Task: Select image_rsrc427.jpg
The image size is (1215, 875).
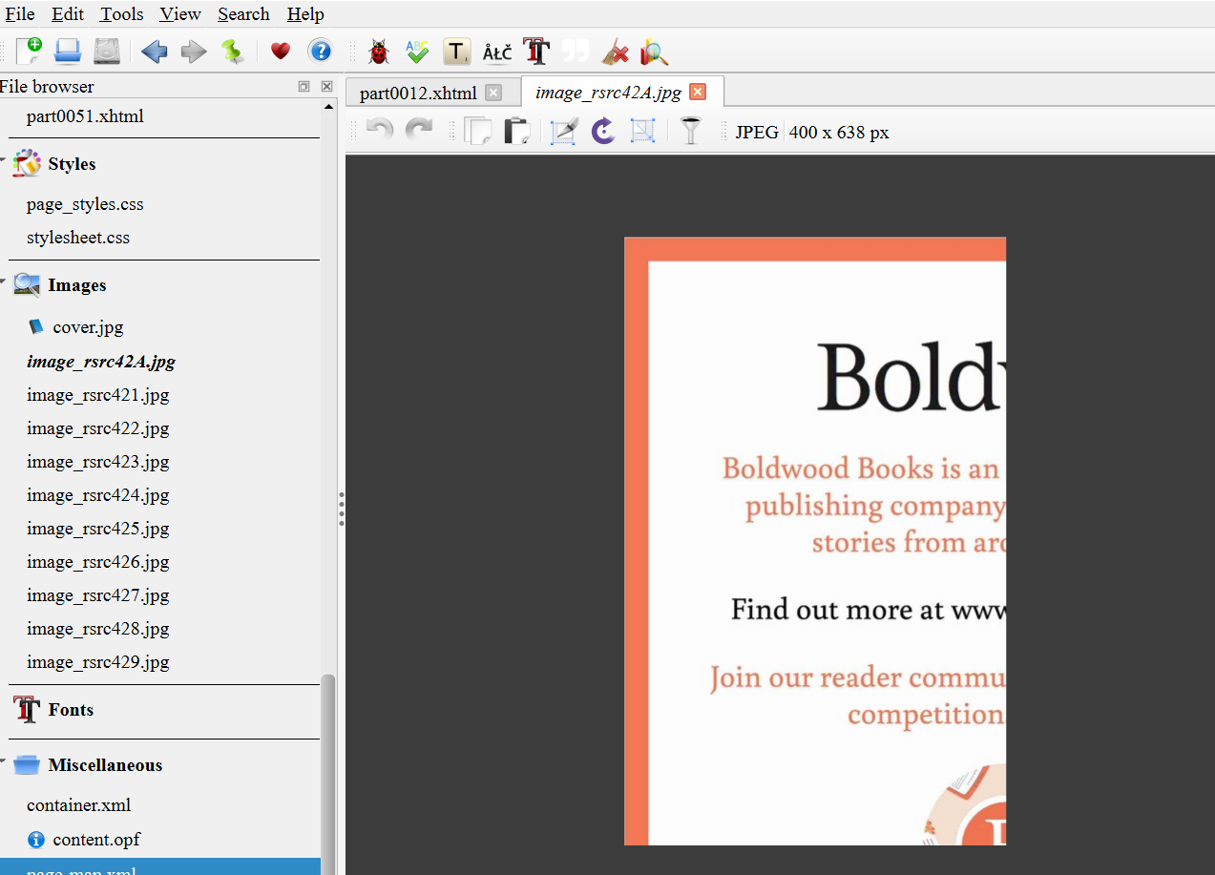Action: (x=97, y=595)
